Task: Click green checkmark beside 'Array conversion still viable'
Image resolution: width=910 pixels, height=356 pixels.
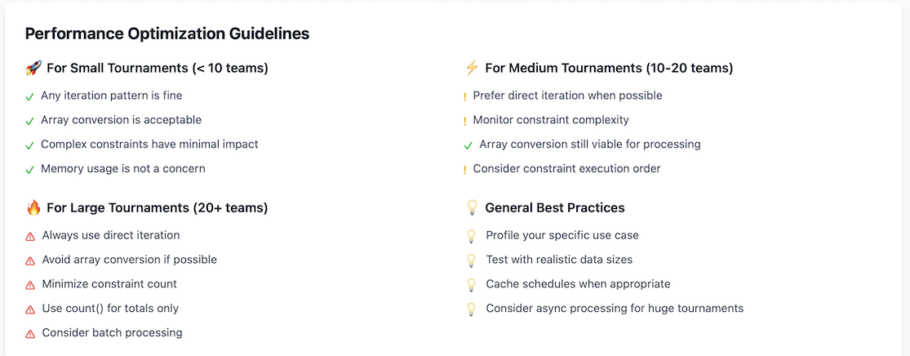Action: 468,145
